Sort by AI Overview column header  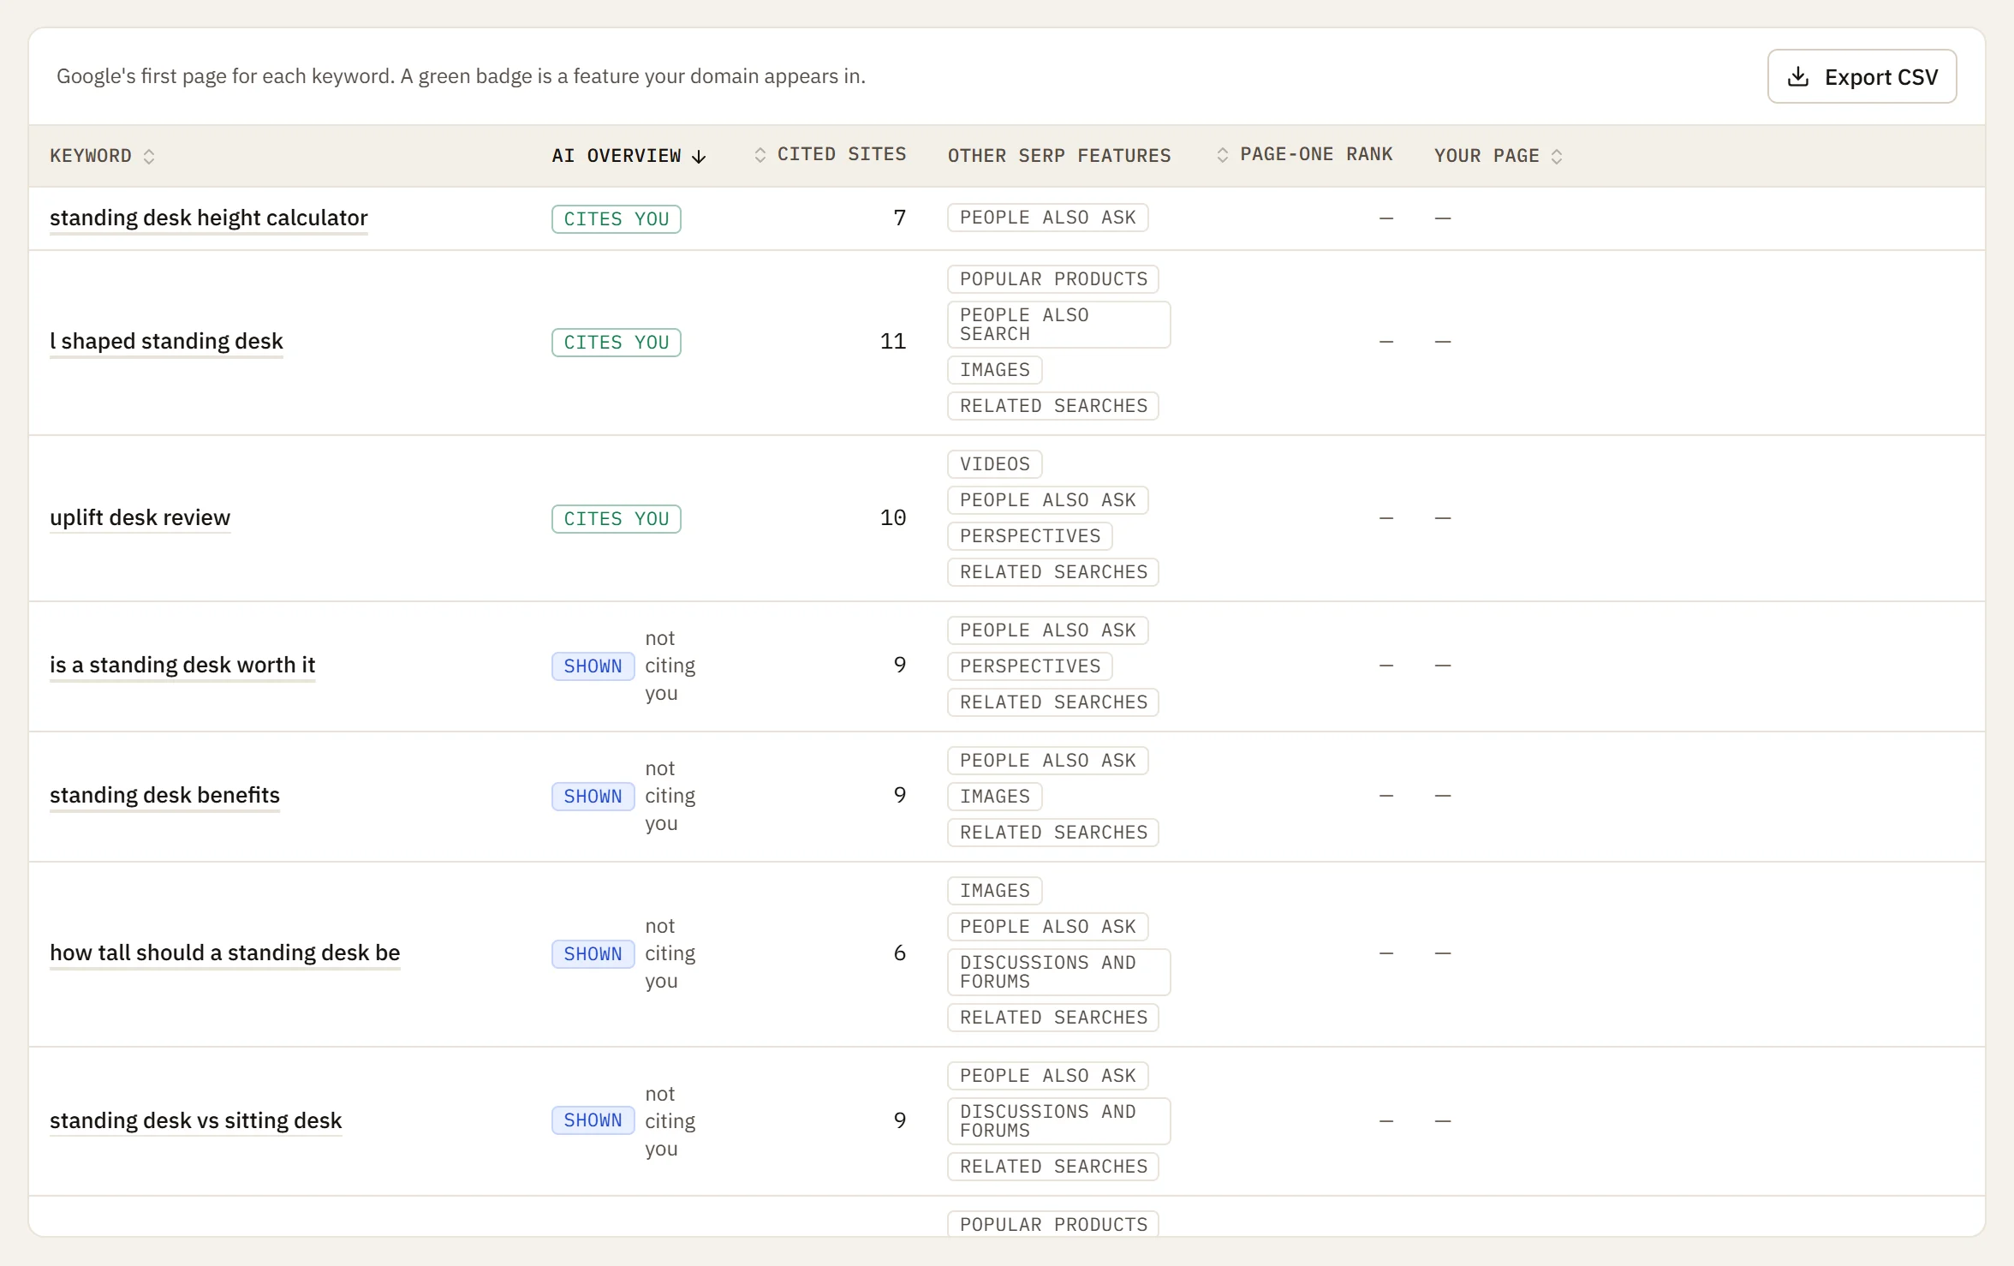629,156
